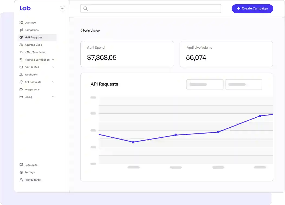Expand the API Requests sidebar section

click(x=53, y=82)
